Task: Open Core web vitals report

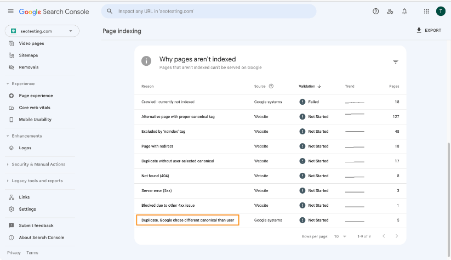Action: click(x=35, y=108)
